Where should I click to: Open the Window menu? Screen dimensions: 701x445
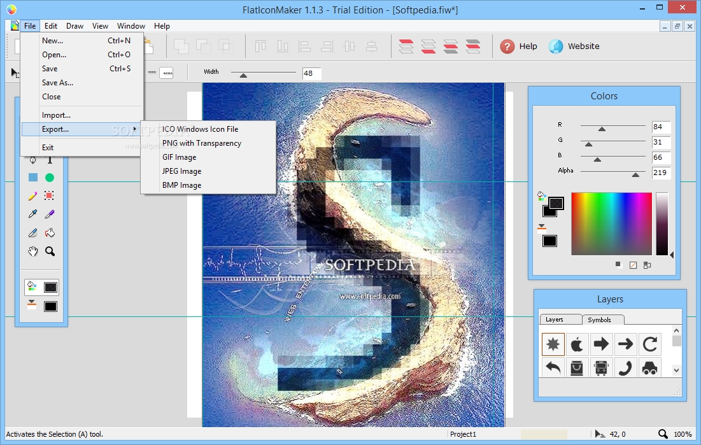pos(131,26)
